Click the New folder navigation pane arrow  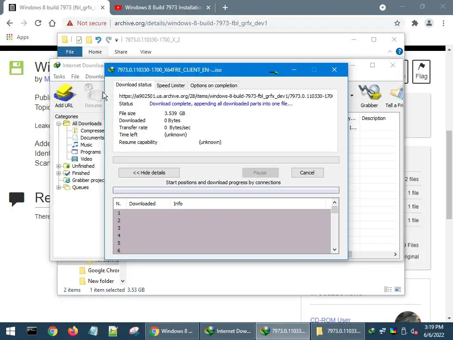(123, 281)
